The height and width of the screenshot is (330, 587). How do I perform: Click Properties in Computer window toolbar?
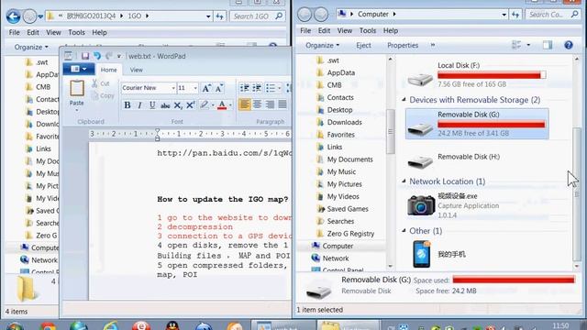(x=403, y=45)
